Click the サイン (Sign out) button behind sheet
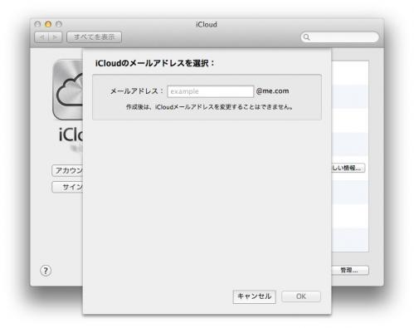This screenshot has height=328, width=414. (x=67, y=187)
